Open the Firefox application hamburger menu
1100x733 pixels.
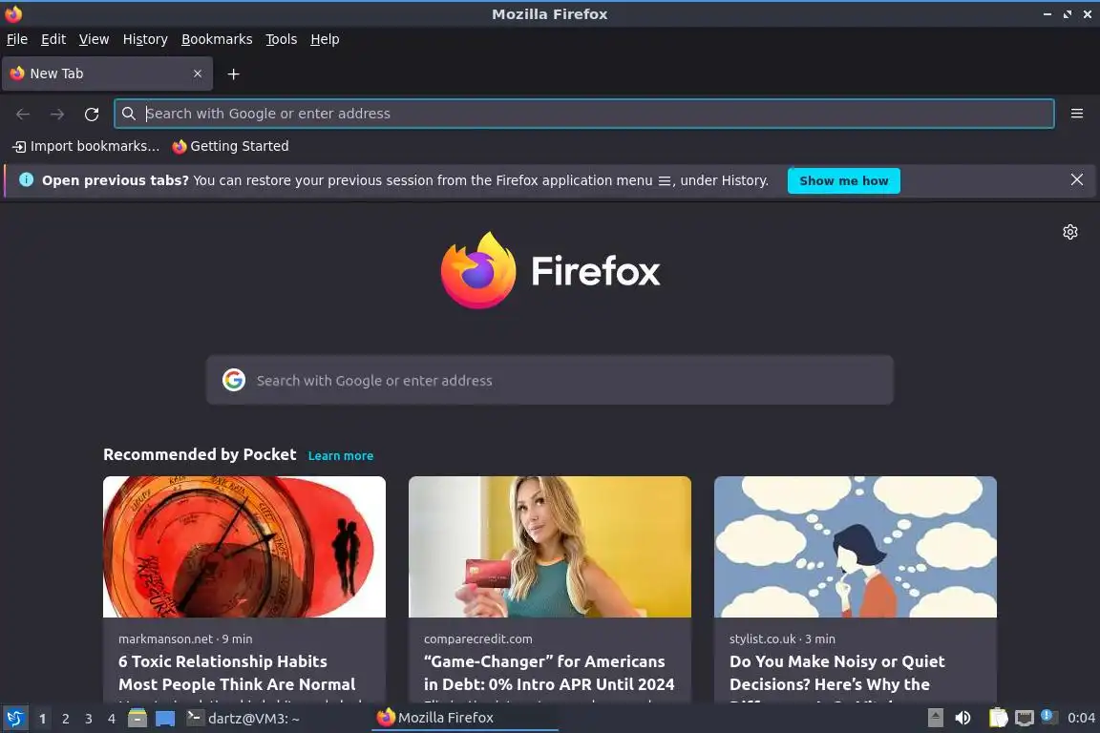[x=1077, y=114]
